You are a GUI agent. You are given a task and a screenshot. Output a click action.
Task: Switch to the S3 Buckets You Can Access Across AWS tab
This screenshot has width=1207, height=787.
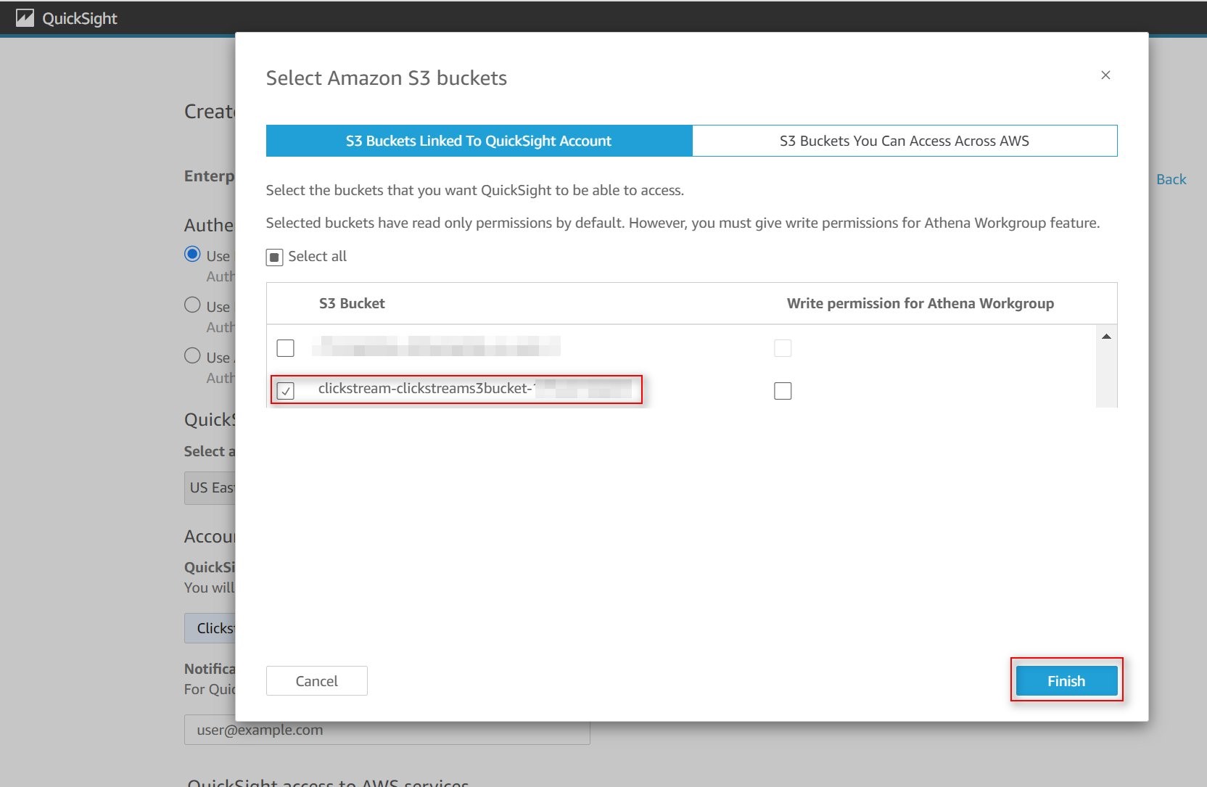[904, 141]
